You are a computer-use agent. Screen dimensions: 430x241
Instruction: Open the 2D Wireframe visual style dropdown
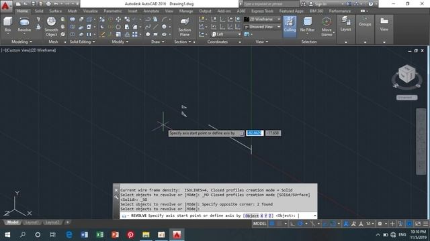(262, 19)
